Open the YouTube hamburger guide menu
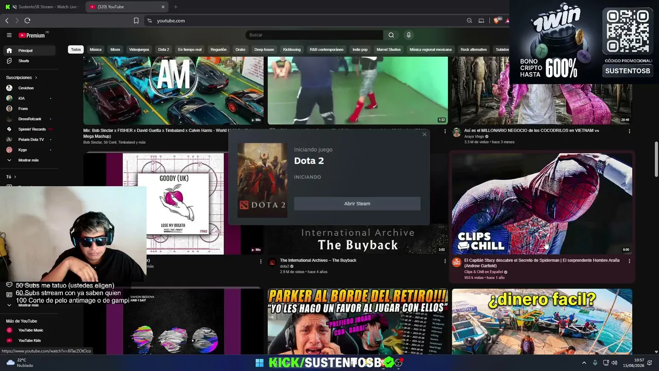This screenshot has height=371, width=659. point(9,35)
